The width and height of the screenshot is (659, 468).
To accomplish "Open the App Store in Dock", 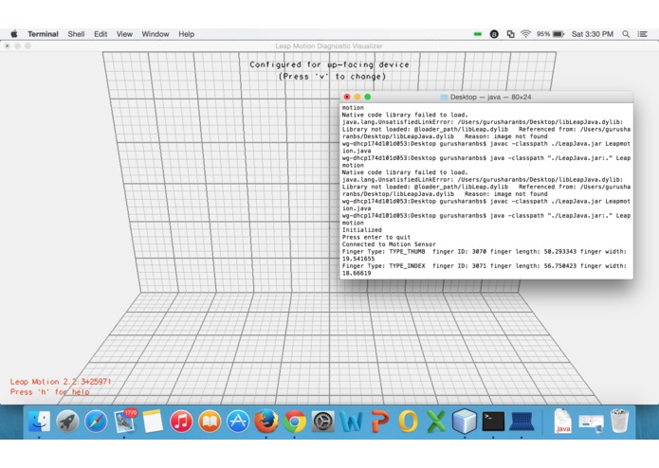I will pos(238,421).
